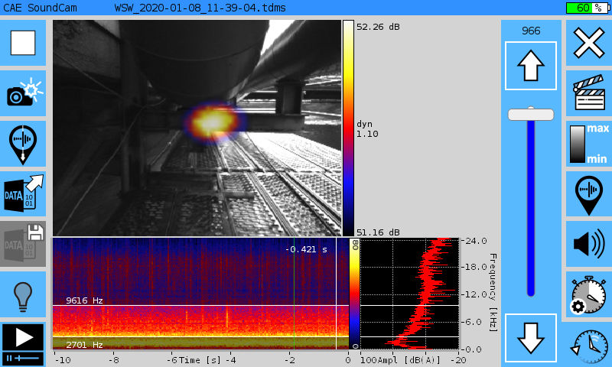The image size is (612, 367).
Task: Close the view with the X button
Action: pos(588,43)
